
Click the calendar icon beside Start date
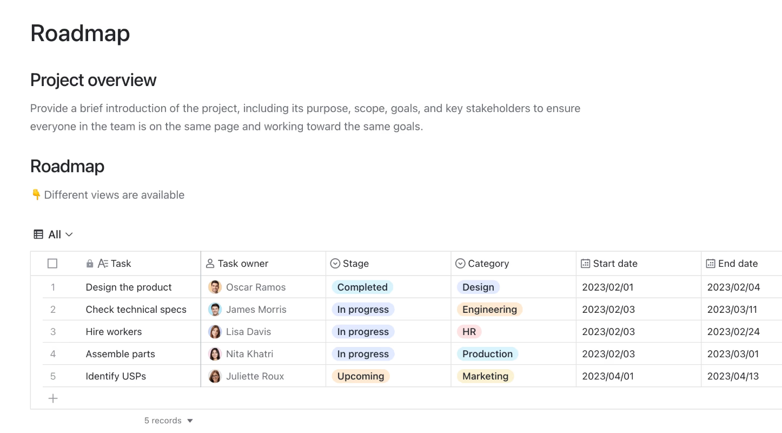click(585, 264)
